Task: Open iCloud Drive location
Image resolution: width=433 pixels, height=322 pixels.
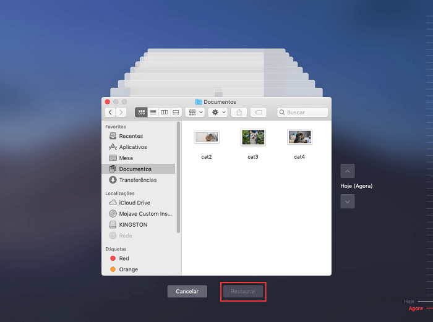Action: 139,203
